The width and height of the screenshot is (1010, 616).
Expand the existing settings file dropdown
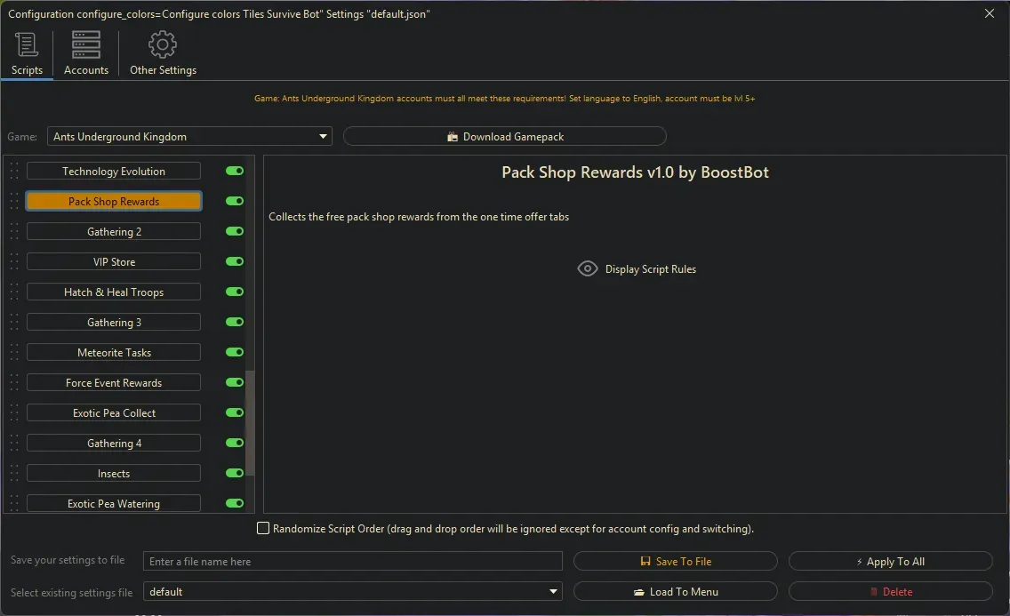pos(553,591)
